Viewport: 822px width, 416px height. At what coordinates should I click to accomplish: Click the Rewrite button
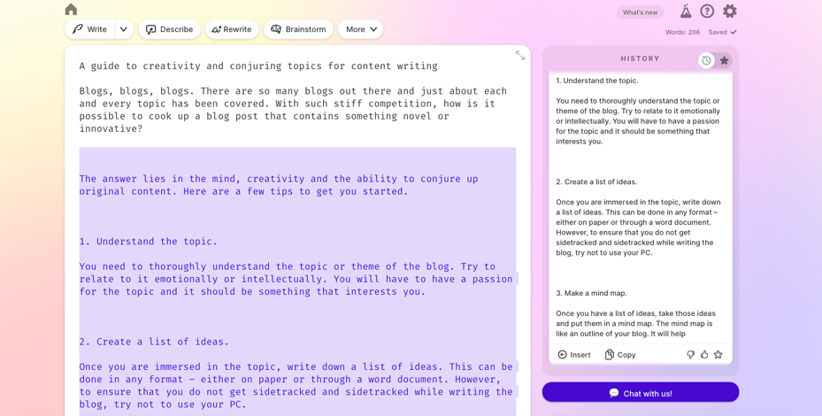[x=232, y=29]
